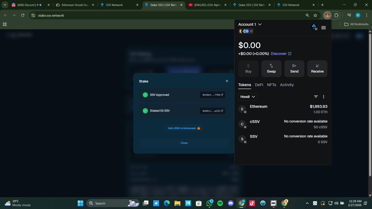This screenshot has width=372, height=209.
Task: Open Discord from the taskbar
Action: tap(231, 203)
